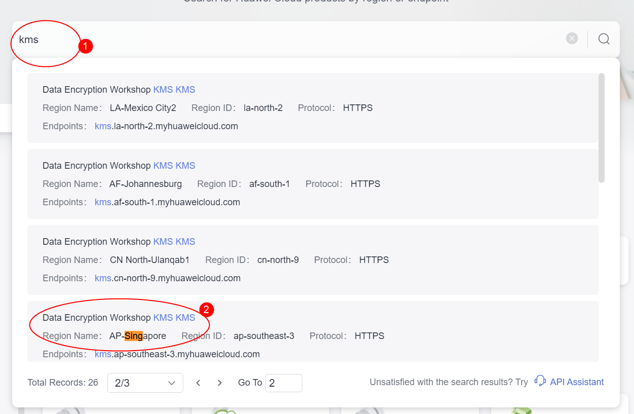Open the 2/3 page selector dropdown
The width and height of the screenshot is (634, 414).
(145, 383)
